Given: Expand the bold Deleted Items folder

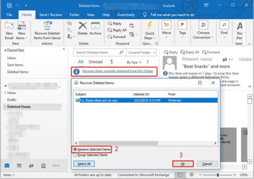Looking at the screenshot, I should click(x=5, y=107).
